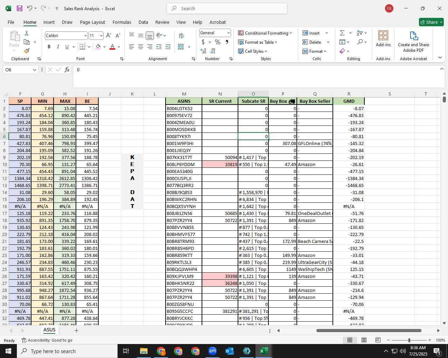Switch to the Insert tab
The height and width of the screenshot is (358, 448).
49,22
